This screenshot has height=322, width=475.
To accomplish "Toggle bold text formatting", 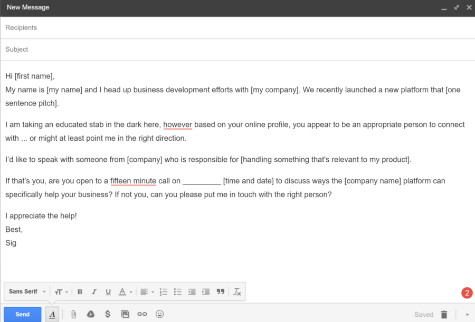I will [80, 291].
